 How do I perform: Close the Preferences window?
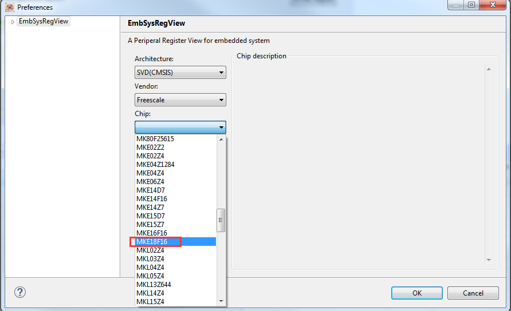point(493,5)
